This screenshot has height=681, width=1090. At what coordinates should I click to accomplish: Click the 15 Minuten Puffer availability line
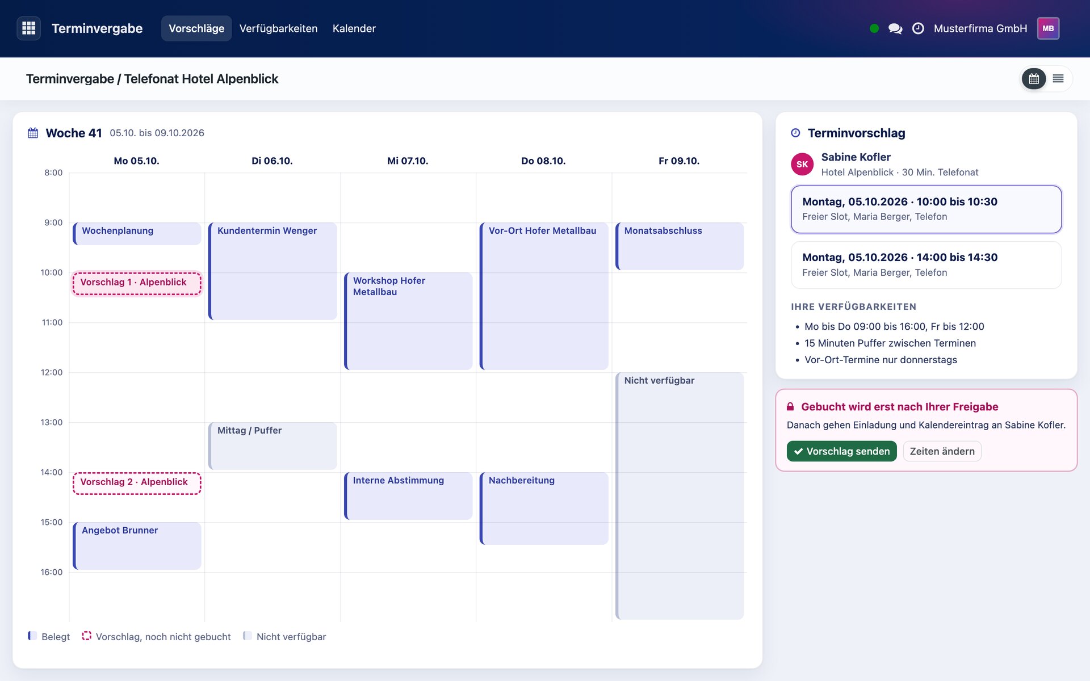(x=890, y=343)
